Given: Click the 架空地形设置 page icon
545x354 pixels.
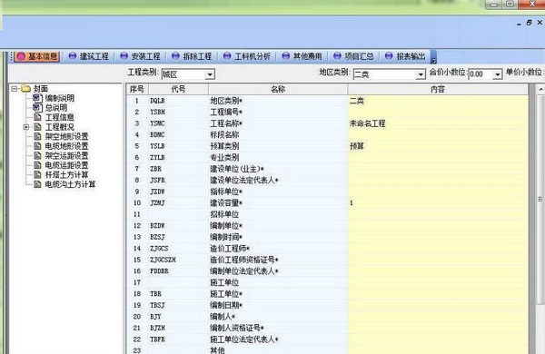Looking at the screenshot, I should tap(37, 136).
